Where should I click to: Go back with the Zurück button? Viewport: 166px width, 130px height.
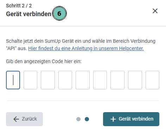tap(24, 119)
